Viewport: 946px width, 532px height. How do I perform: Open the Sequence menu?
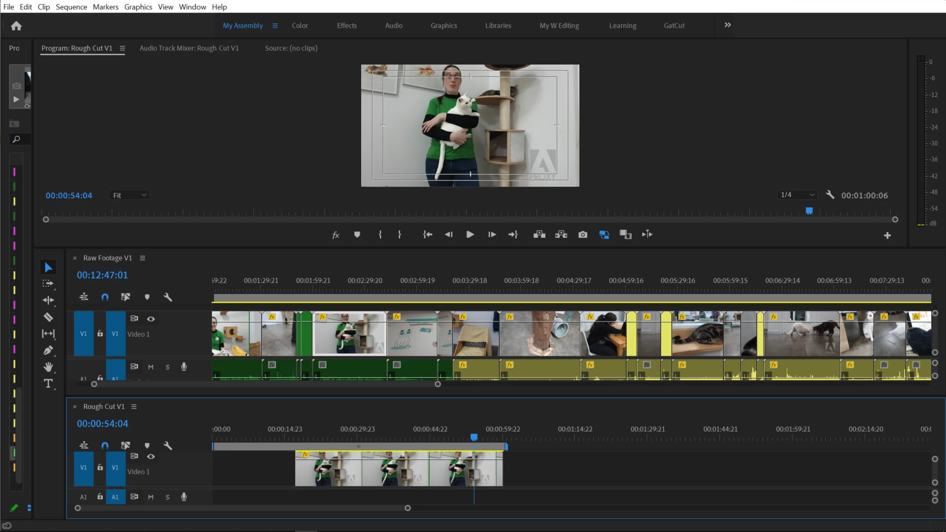pos(71,7)
